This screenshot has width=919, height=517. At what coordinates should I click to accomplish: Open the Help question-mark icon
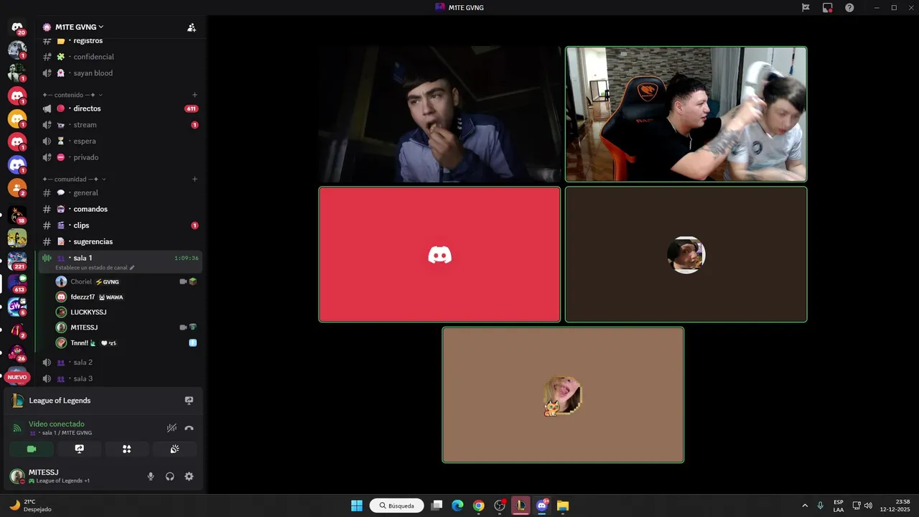(849, 7)
